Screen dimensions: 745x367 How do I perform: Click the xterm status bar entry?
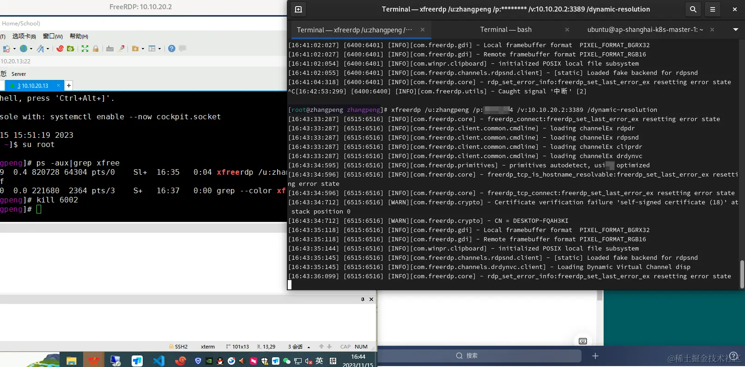point(208,347)
